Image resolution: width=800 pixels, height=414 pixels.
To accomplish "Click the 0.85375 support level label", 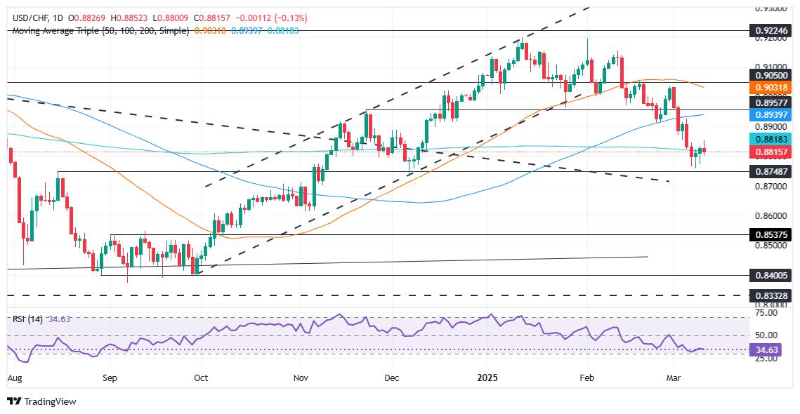I will [x=771, y=235].
